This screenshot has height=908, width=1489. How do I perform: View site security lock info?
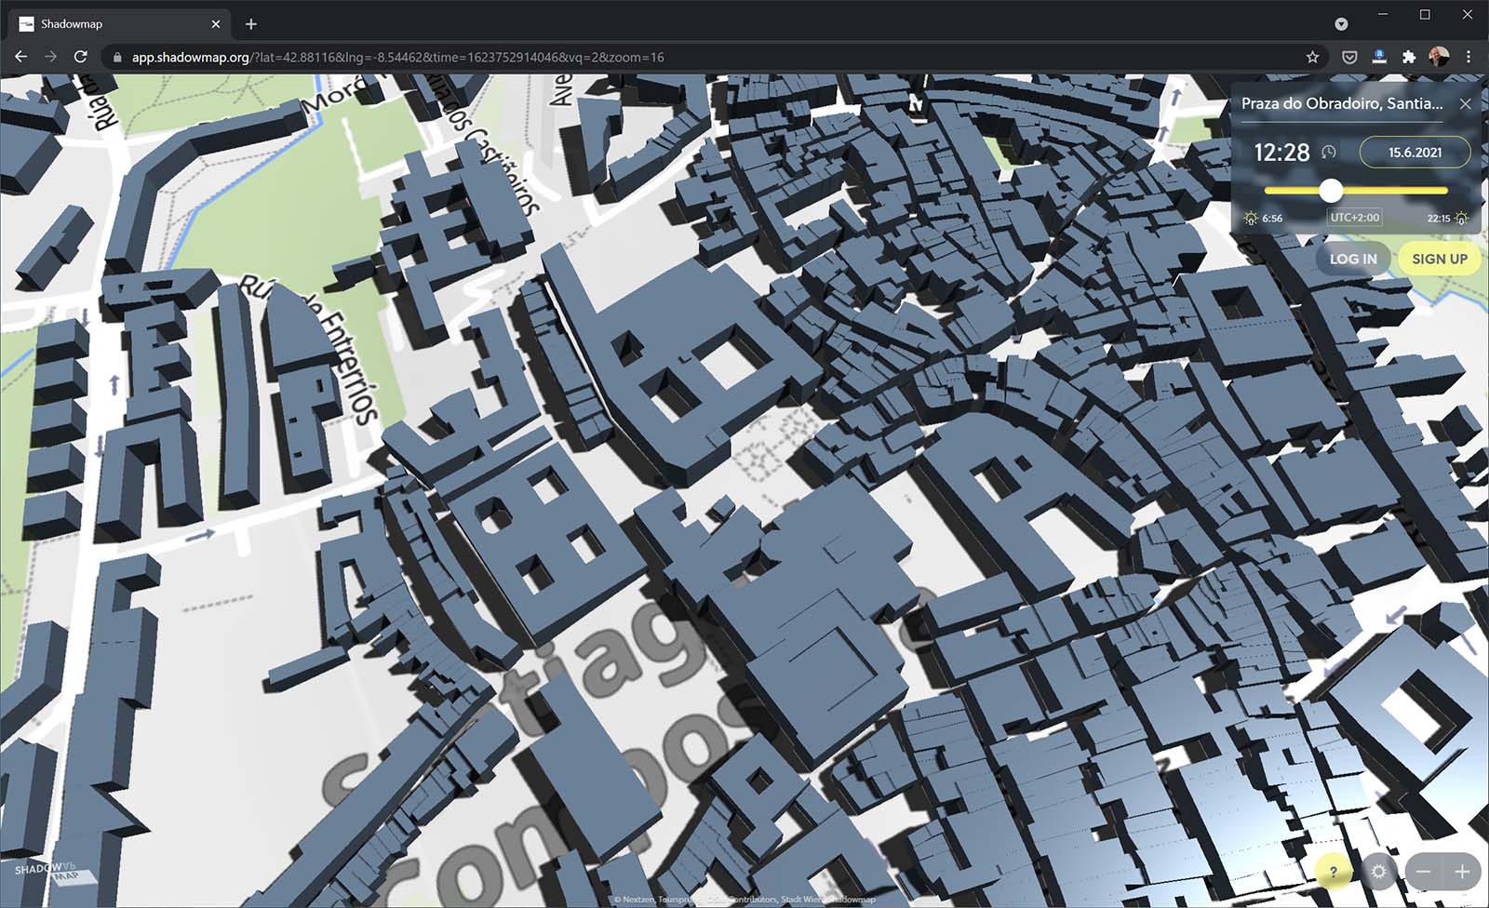click(116, 57)
